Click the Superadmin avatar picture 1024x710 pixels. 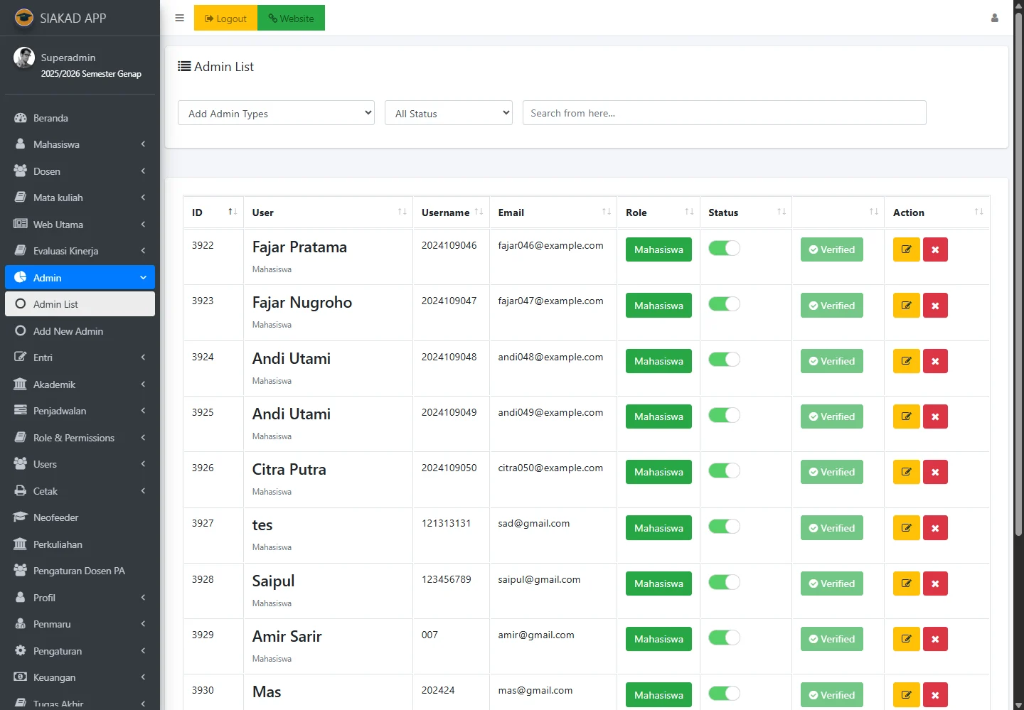point(24,58)
